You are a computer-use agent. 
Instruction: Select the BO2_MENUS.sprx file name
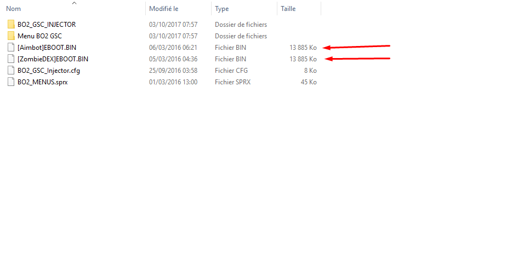[43, 82]
